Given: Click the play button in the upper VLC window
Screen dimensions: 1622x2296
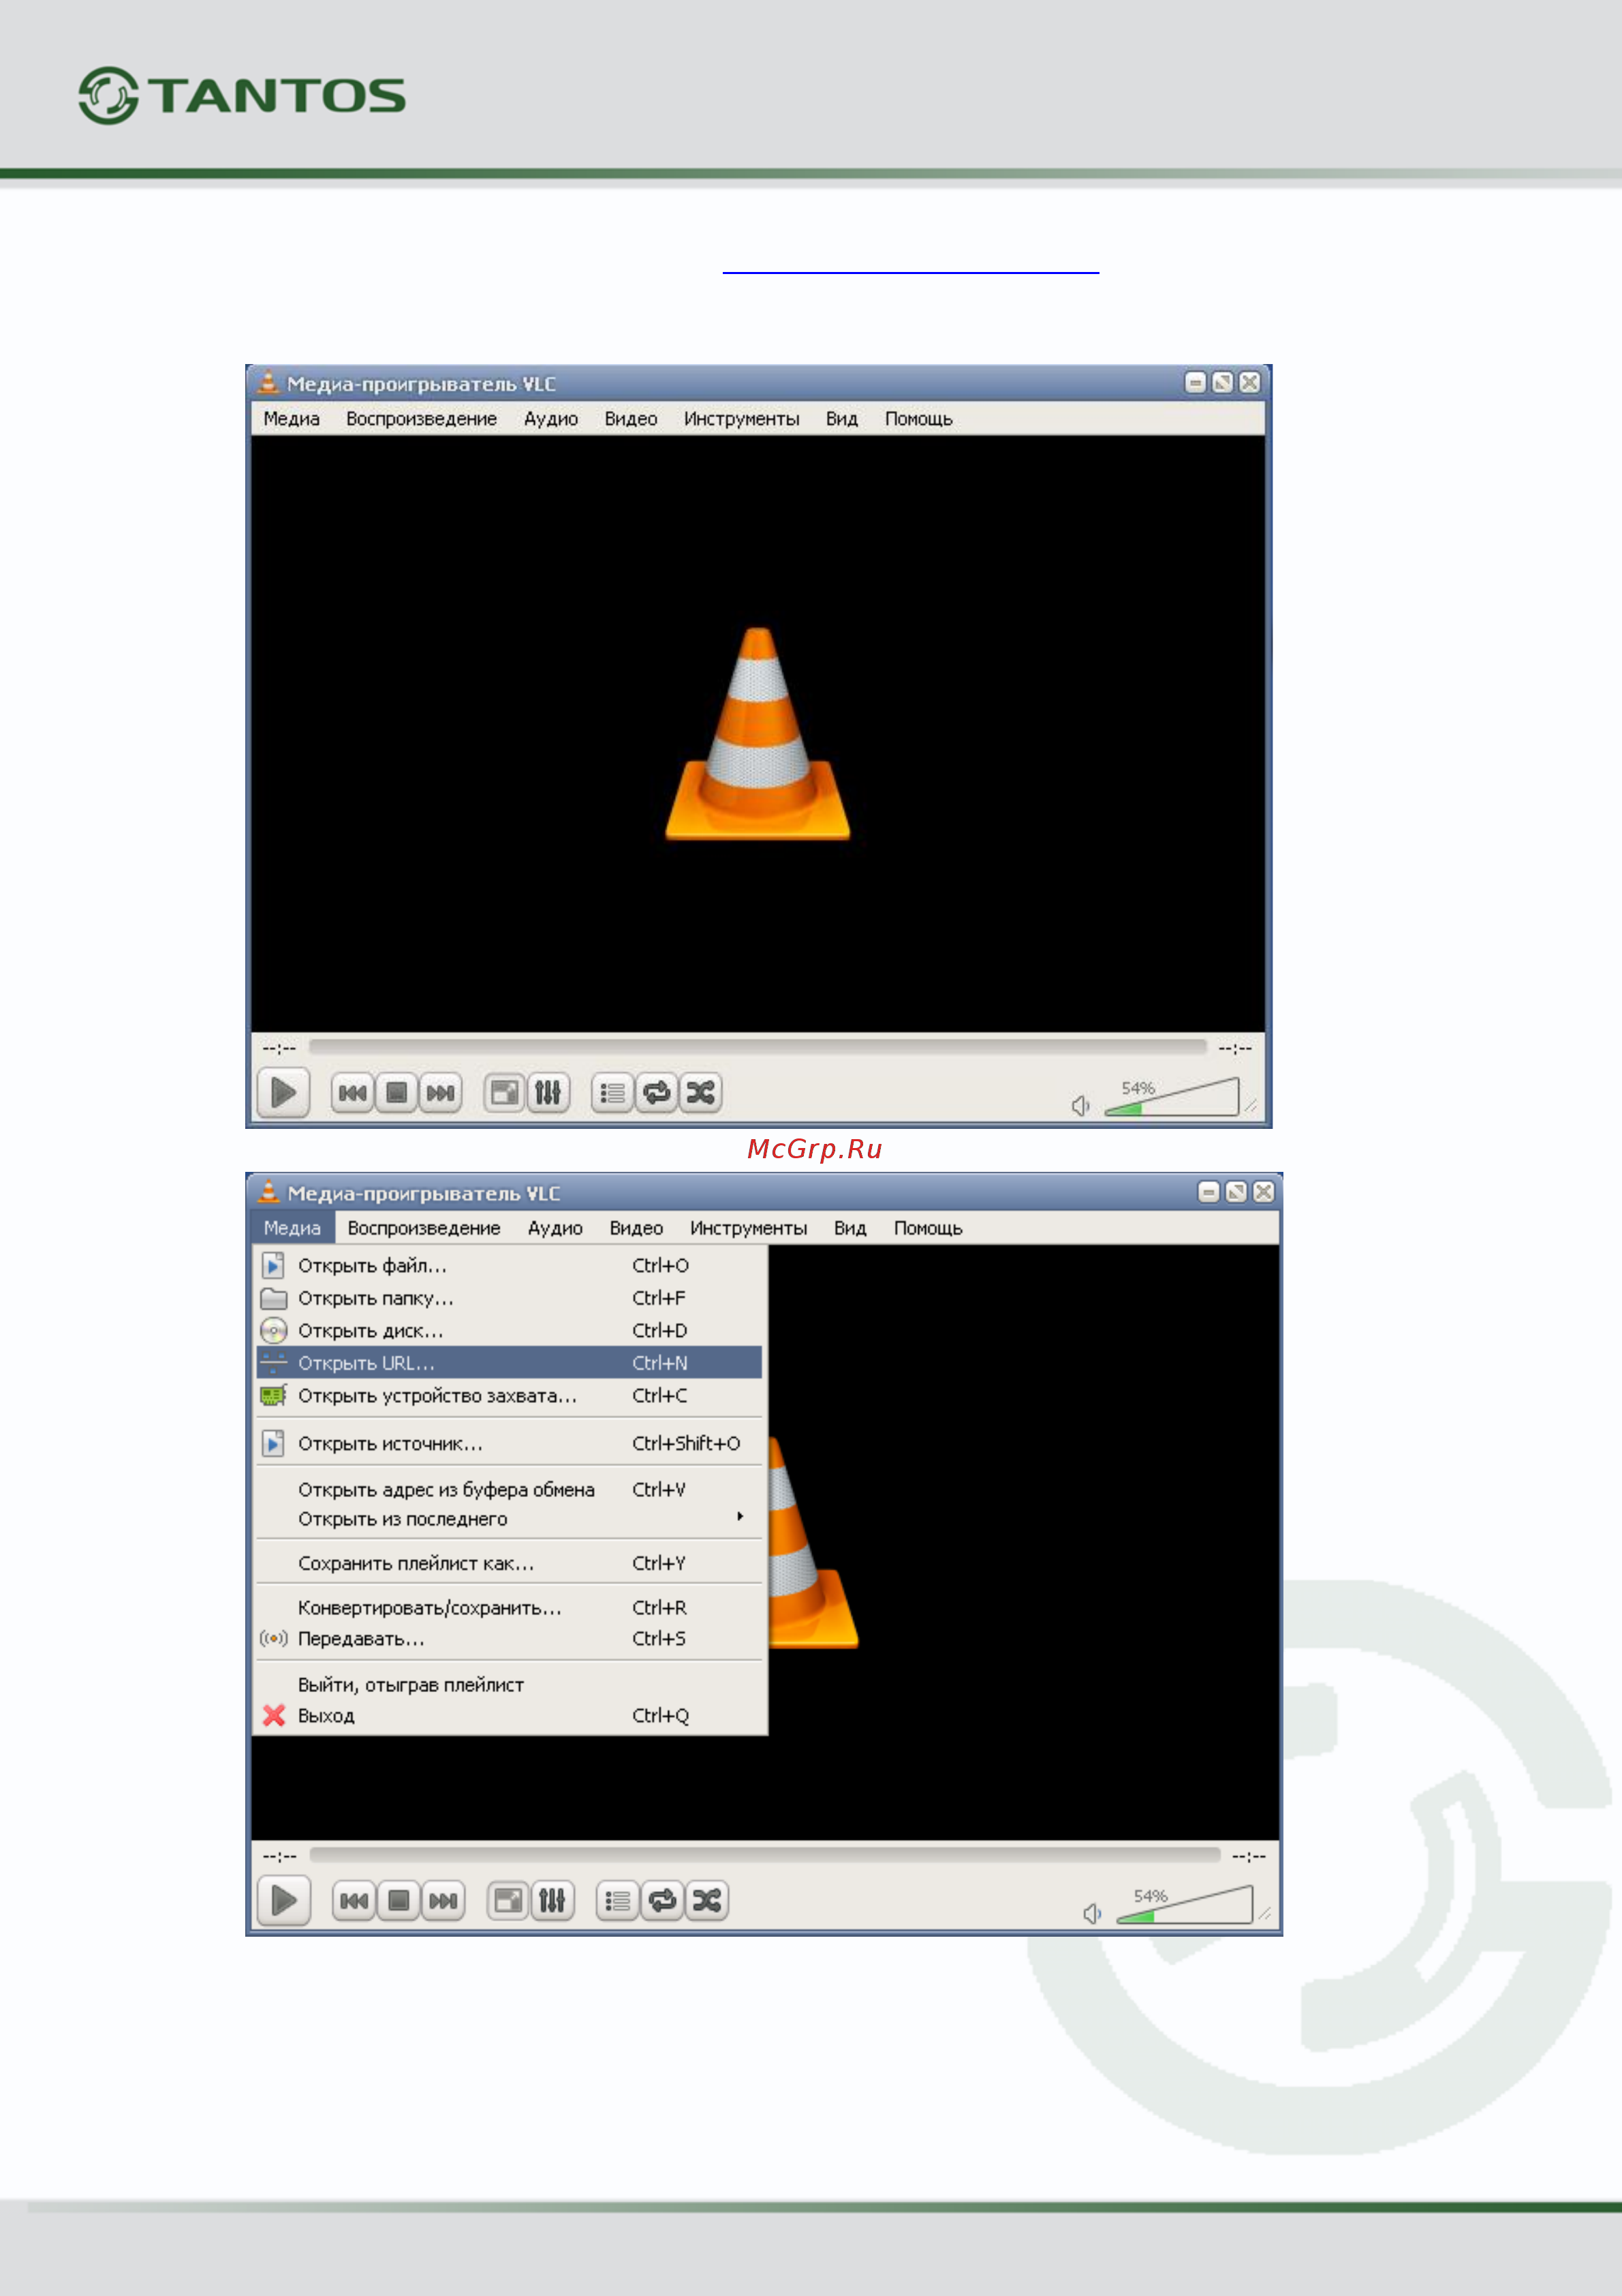Looking at the screenshot, I should coord(284,1092).
